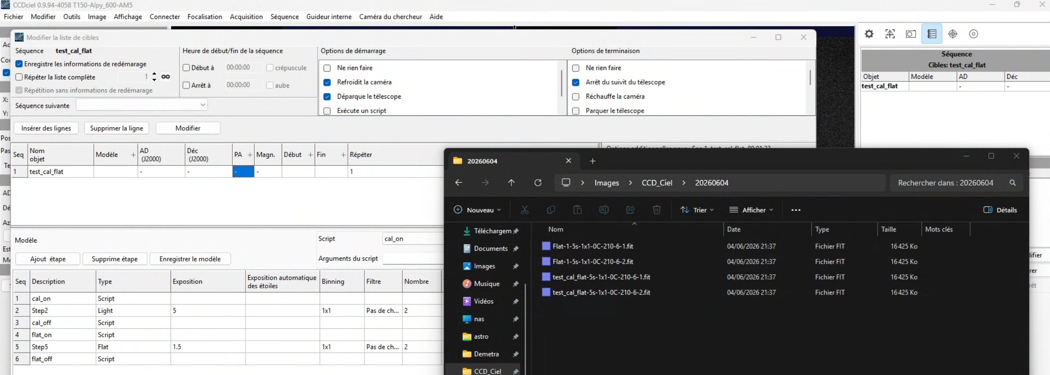Open the three-dots more options menu

(x=796, y=210)
